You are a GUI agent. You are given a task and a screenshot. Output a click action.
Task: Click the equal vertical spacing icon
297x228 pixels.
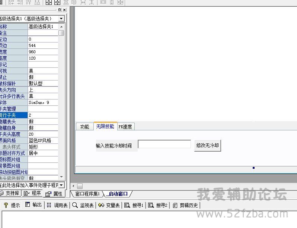pos(92,2)
